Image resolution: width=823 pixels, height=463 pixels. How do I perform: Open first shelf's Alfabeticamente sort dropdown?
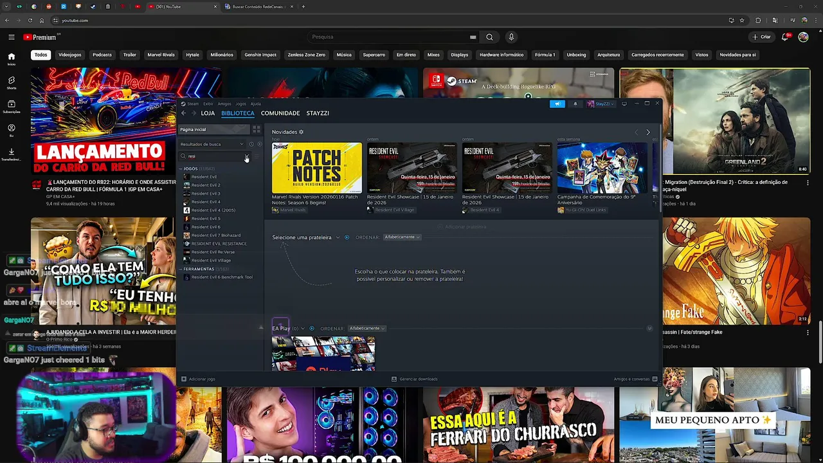click(402, 237)
